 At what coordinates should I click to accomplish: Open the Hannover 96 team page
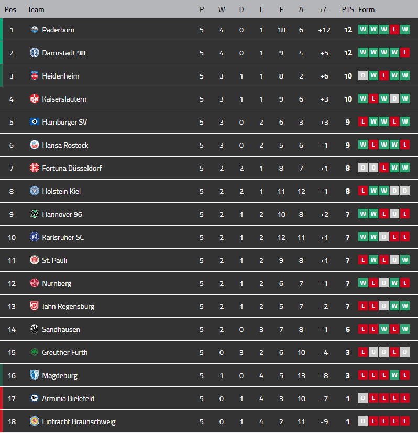(62, 214)
